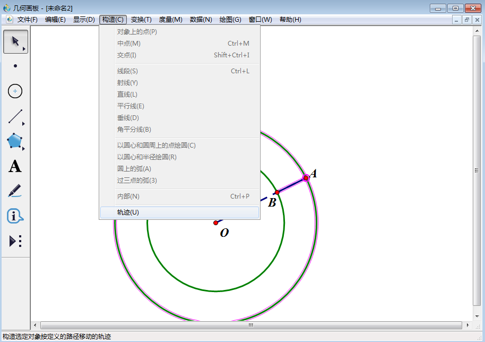
Task: Select the Straightedge line tool
Action: point(15,116)
